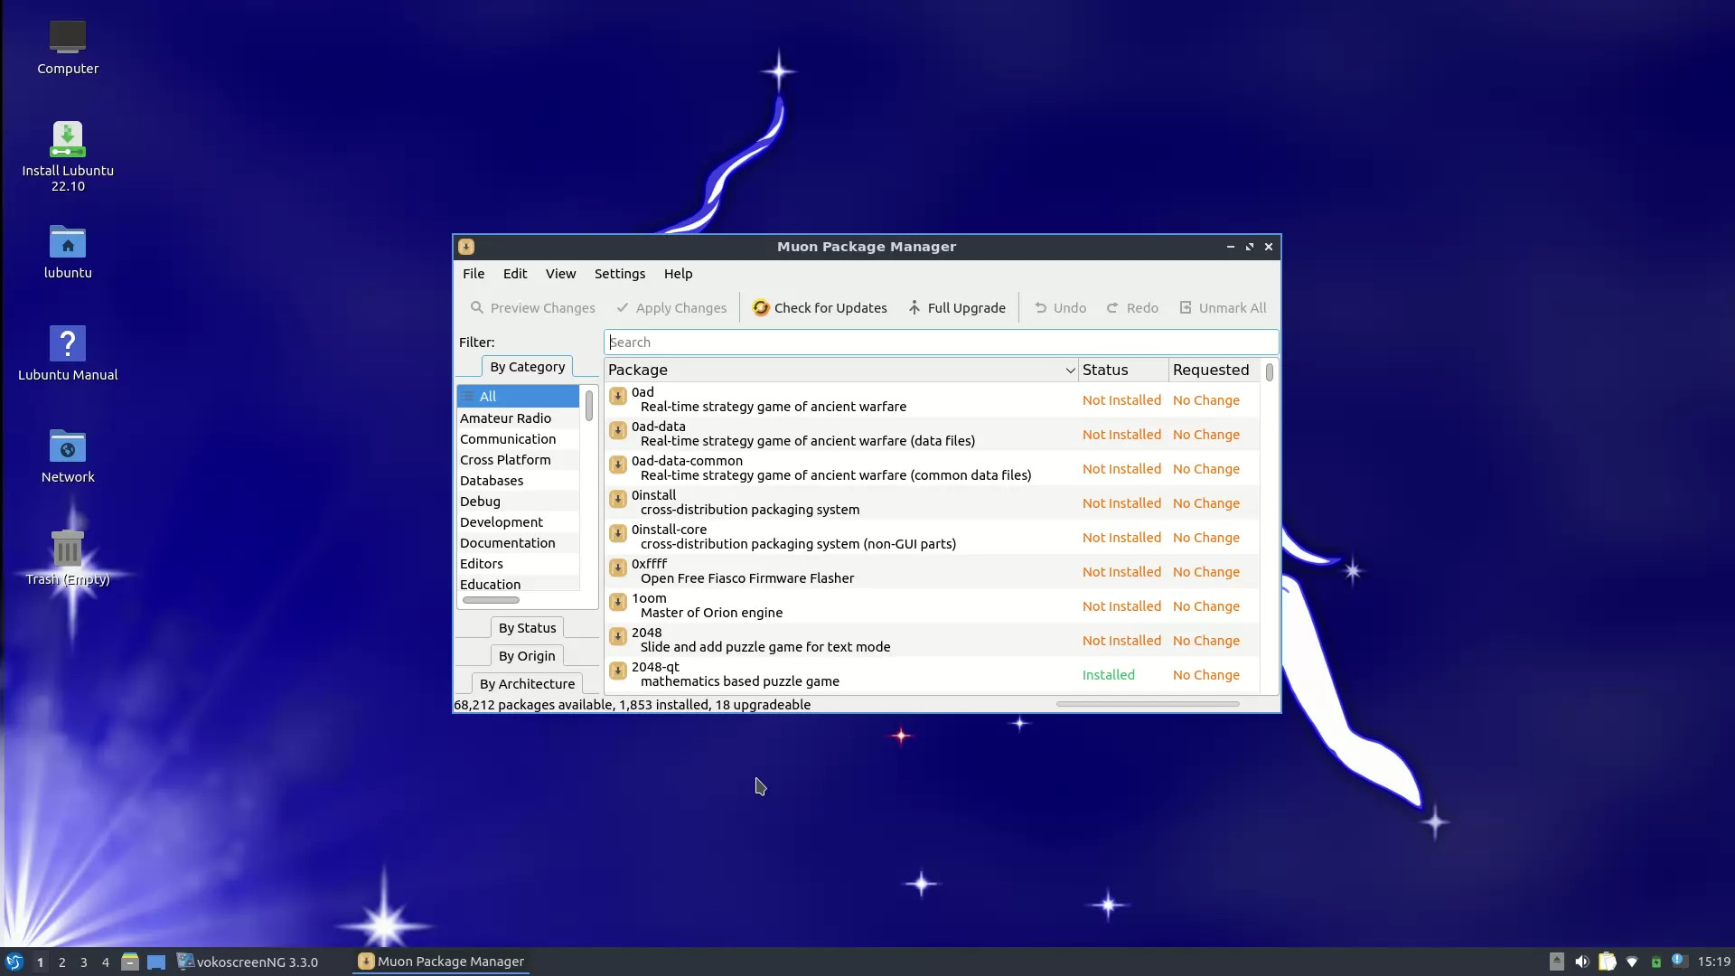Open the Install Lubuntu 22.10 desktop icon

[68, 156]
